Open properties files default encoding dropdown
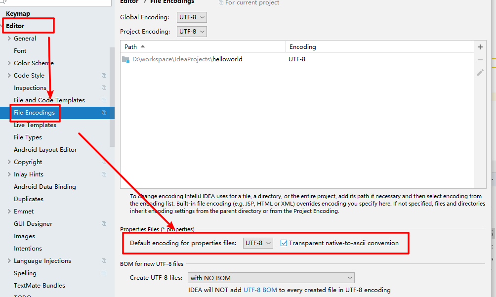Screen dimensions: 496x297 [x=258, y=243]
